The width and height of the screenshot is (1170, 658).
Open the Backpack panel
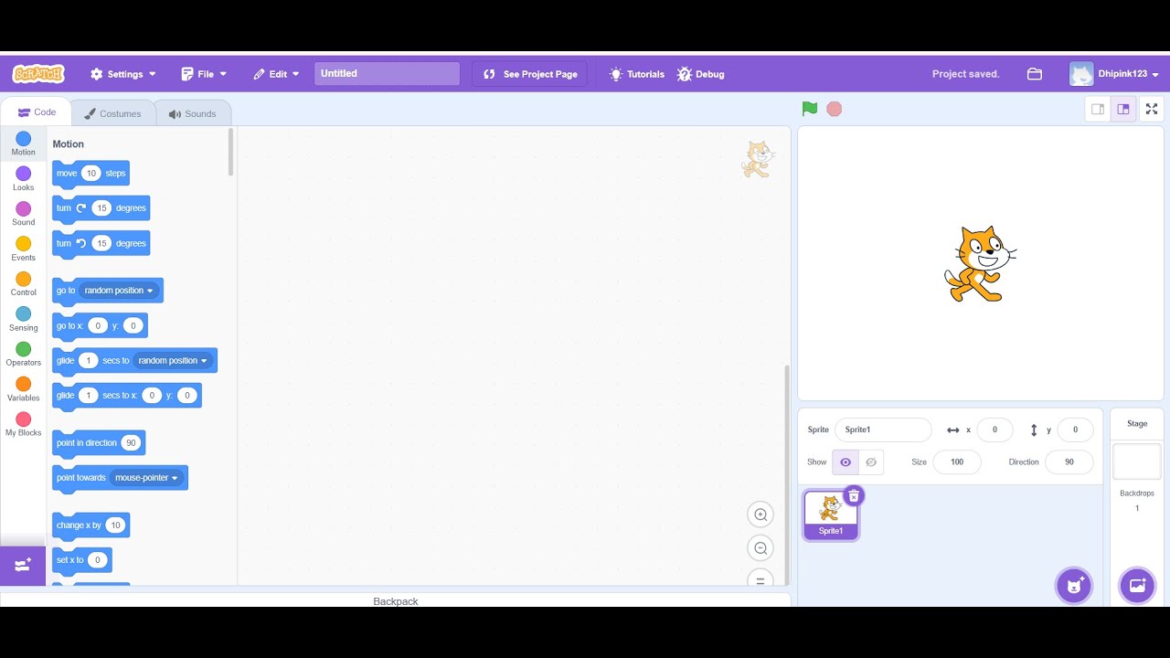pos(396,600)
